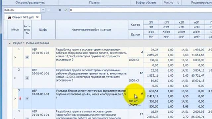Open the Число group dialog launcher
Screen dimensions: 212x119
click(178, 3)
